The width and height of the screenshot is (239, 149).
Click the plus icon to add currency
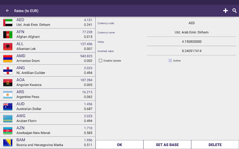(225, 11)
